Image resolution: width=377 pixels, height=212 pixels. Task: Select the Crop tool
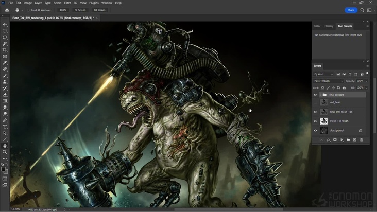(x=5, y=50)
